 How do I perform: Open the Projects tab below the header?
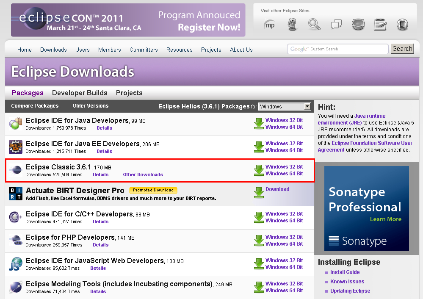coord(129,93)
